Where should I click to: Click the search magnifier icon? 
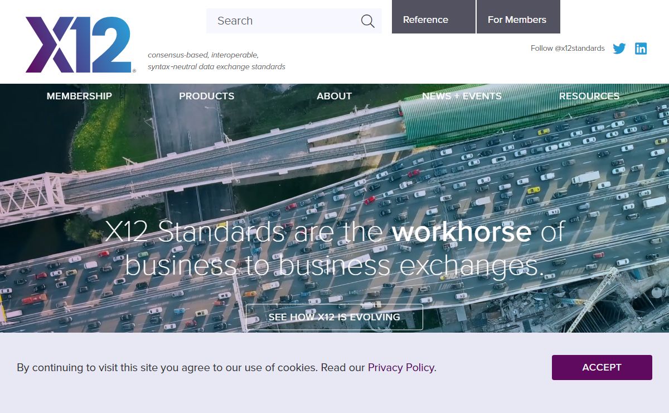coord(367,21)
